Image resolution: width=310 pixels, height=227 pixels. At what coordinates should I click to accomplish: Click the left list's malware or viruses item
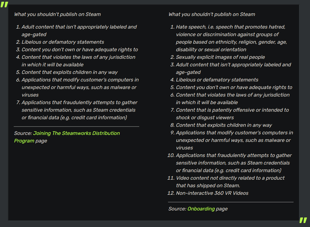[x=80, y=87]
